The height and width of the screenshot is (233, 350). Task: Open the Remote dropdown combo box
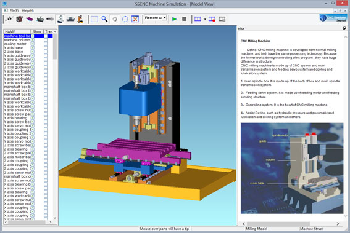coord(156,18)
